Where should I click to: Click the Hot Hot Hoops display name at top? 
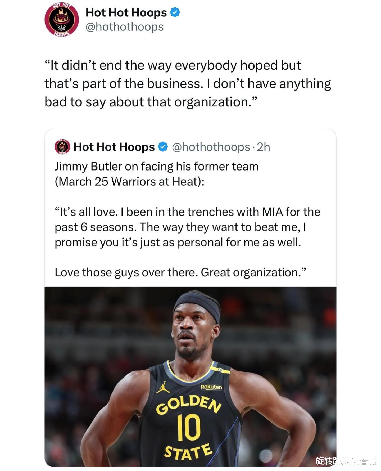126,12
